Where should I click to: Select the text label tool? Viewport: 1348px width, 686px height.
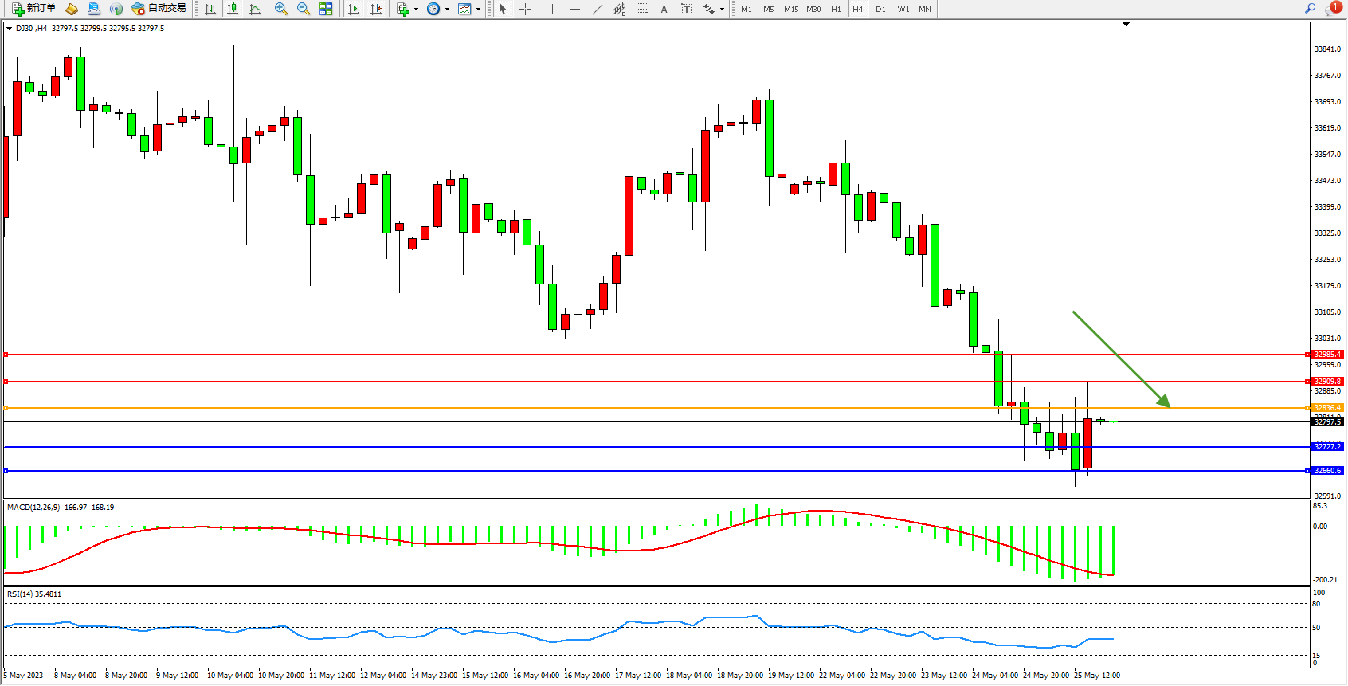click(686, 9)
